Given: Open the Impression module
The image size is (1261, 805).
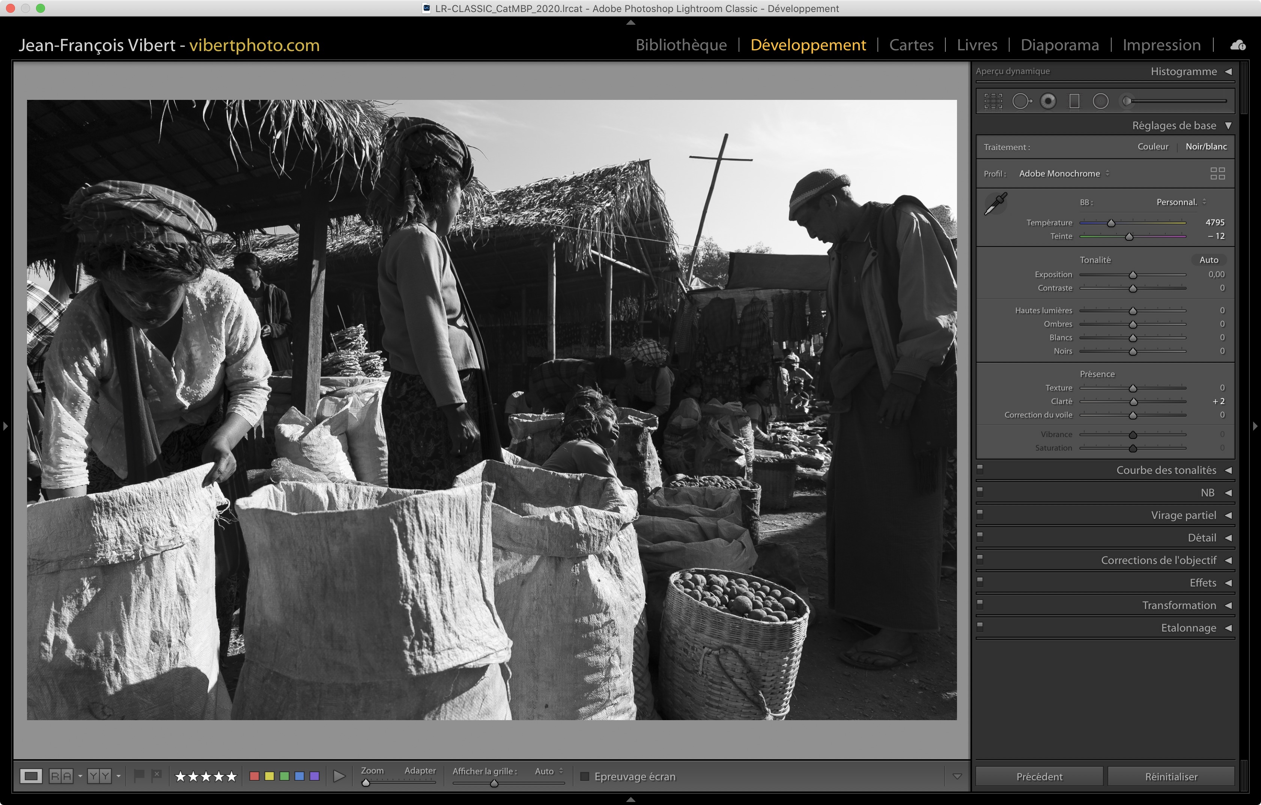Looking at the screenshot, I should pyautogui.click(x=1161, y=45).
